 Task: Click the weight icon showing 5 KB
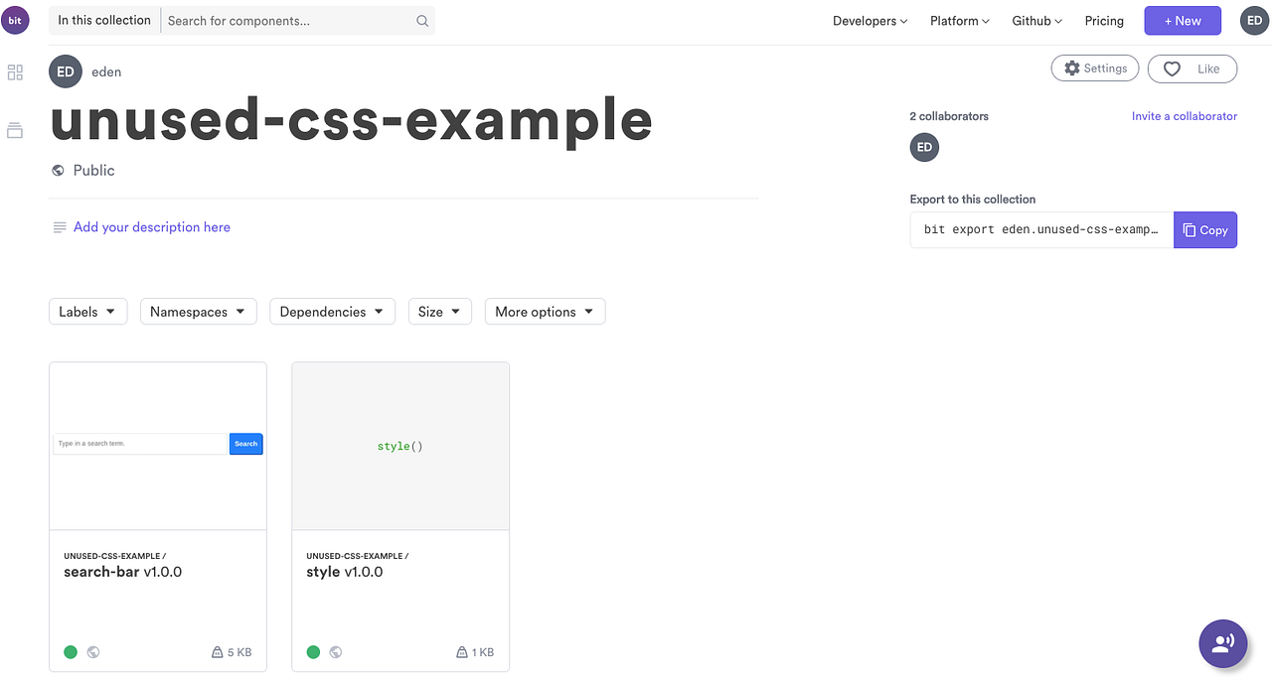point(217,652)
